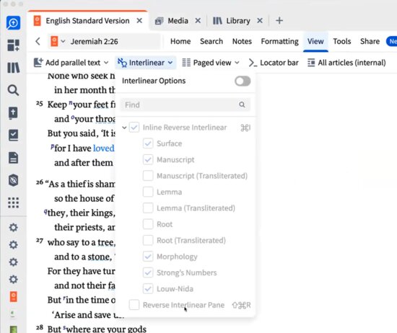Screen dimensions: 397x333
Task: Click the Find field magnifier icon
Action: pyautogui.click(x=242, y=105)
